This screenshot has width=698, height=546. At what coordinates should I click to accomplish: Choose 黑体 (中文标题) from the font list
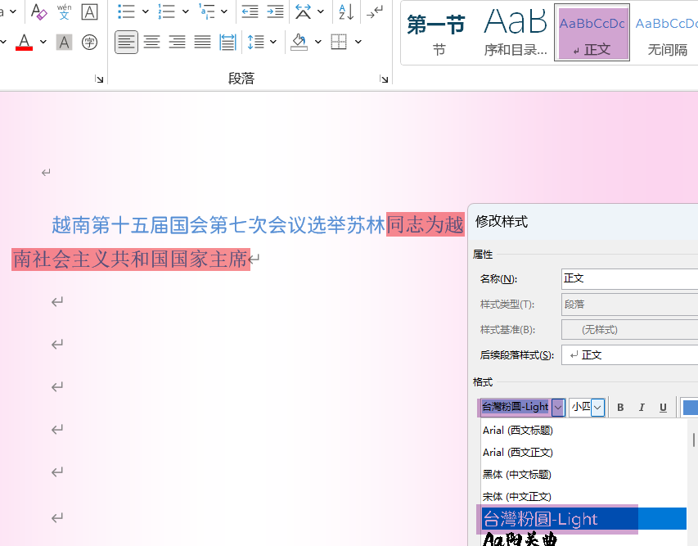(584, 475)
